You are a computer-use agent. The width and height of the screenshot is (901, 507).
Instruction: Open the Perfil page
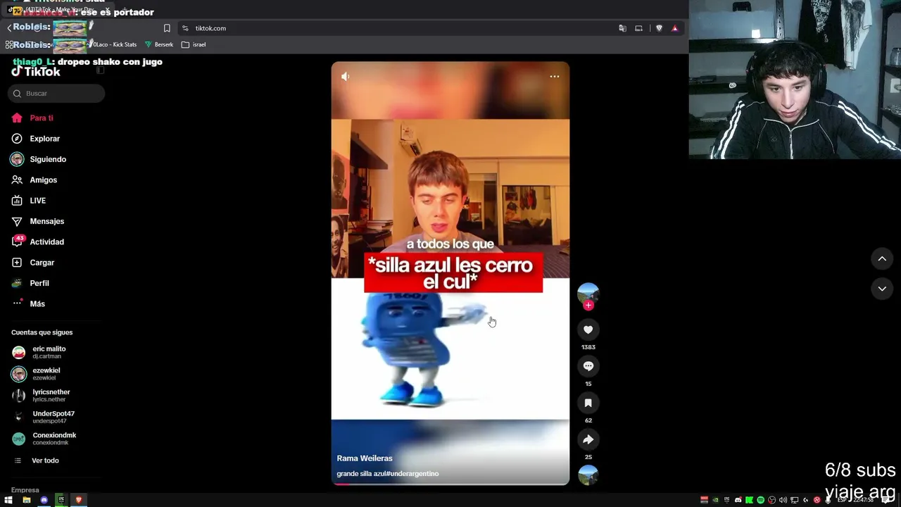[31, 283]
